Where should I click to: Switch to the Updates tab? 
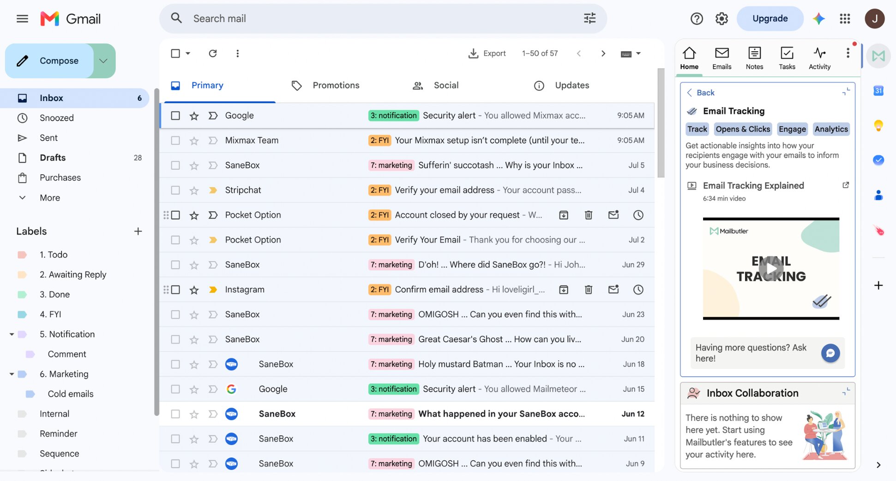coord(571,85)
